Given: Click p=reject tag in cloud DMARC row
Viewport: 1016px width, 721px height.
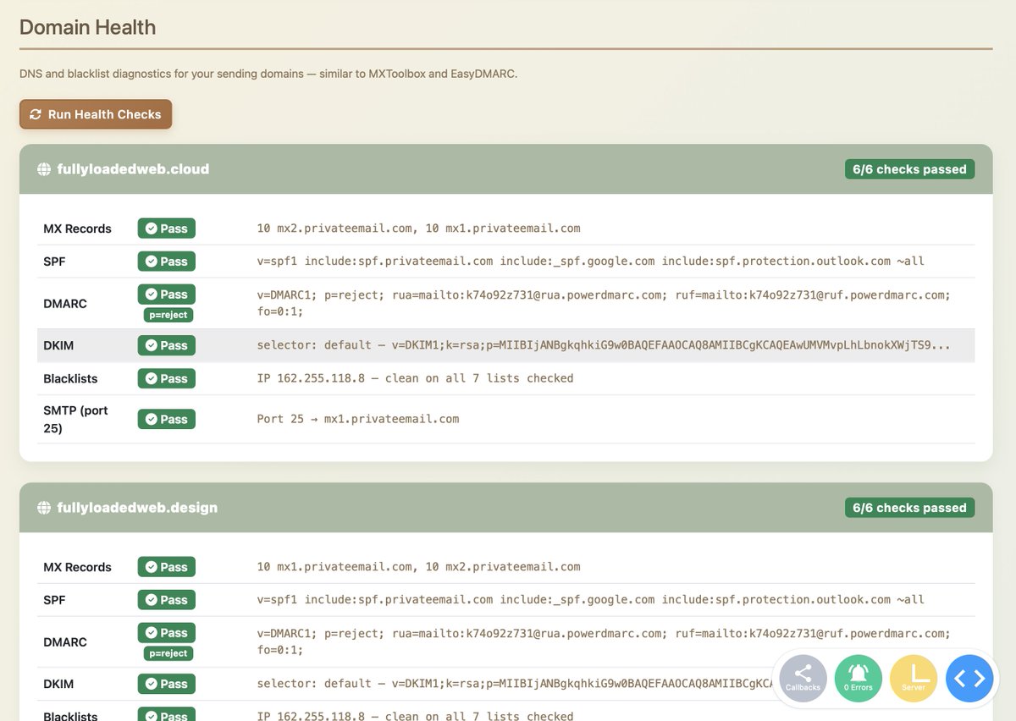Looking at the screenshot, I should 168,315.
